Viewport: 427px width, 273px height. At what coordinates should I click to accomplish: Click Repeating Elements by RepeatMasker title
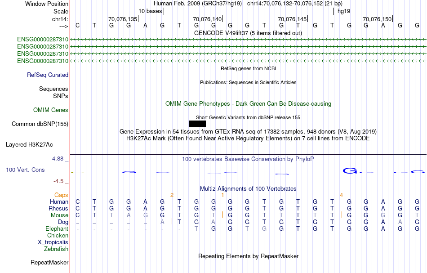[248, 256]
